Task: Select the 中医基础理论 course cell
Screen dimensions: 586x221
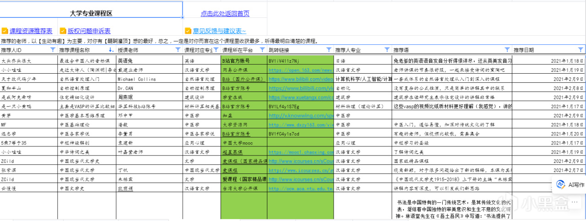Action: pyautogui.click(x=87, y=124)
